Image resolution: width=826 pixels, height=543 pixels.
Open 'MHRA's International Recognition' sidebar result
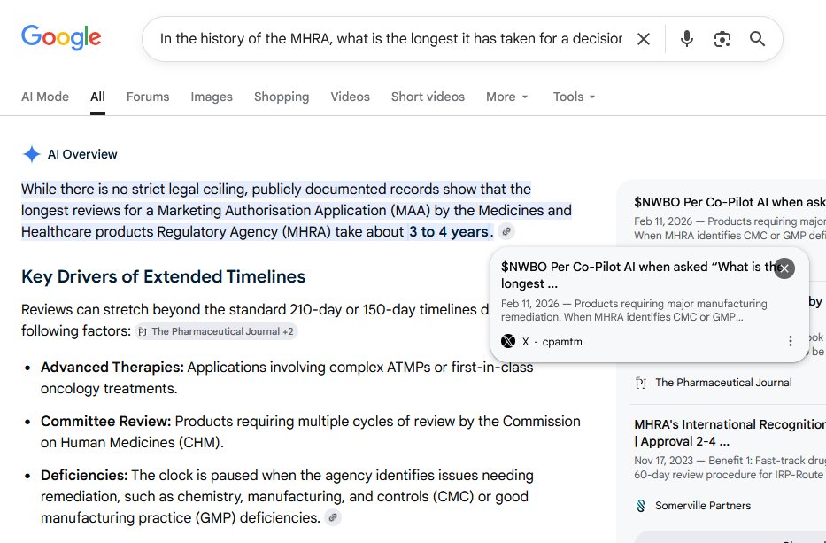click(x=730, y=433)
